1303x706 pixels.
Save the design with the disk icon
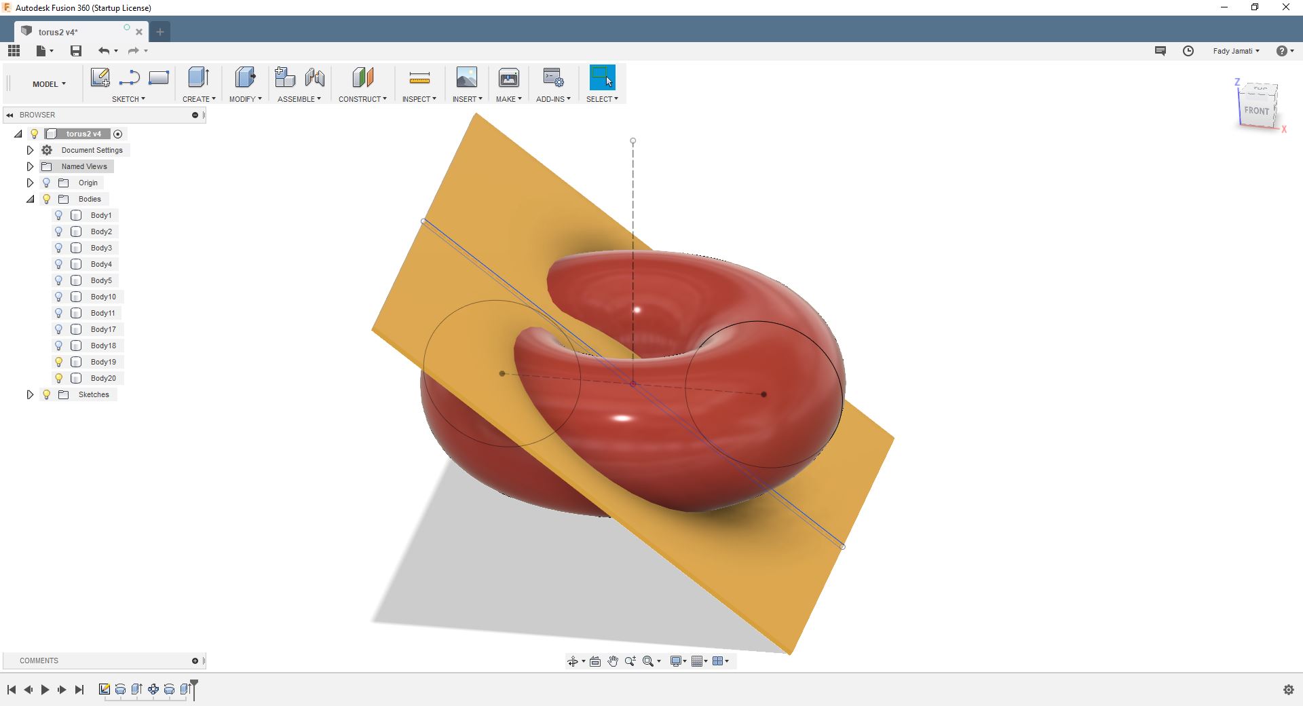[76, 51]
